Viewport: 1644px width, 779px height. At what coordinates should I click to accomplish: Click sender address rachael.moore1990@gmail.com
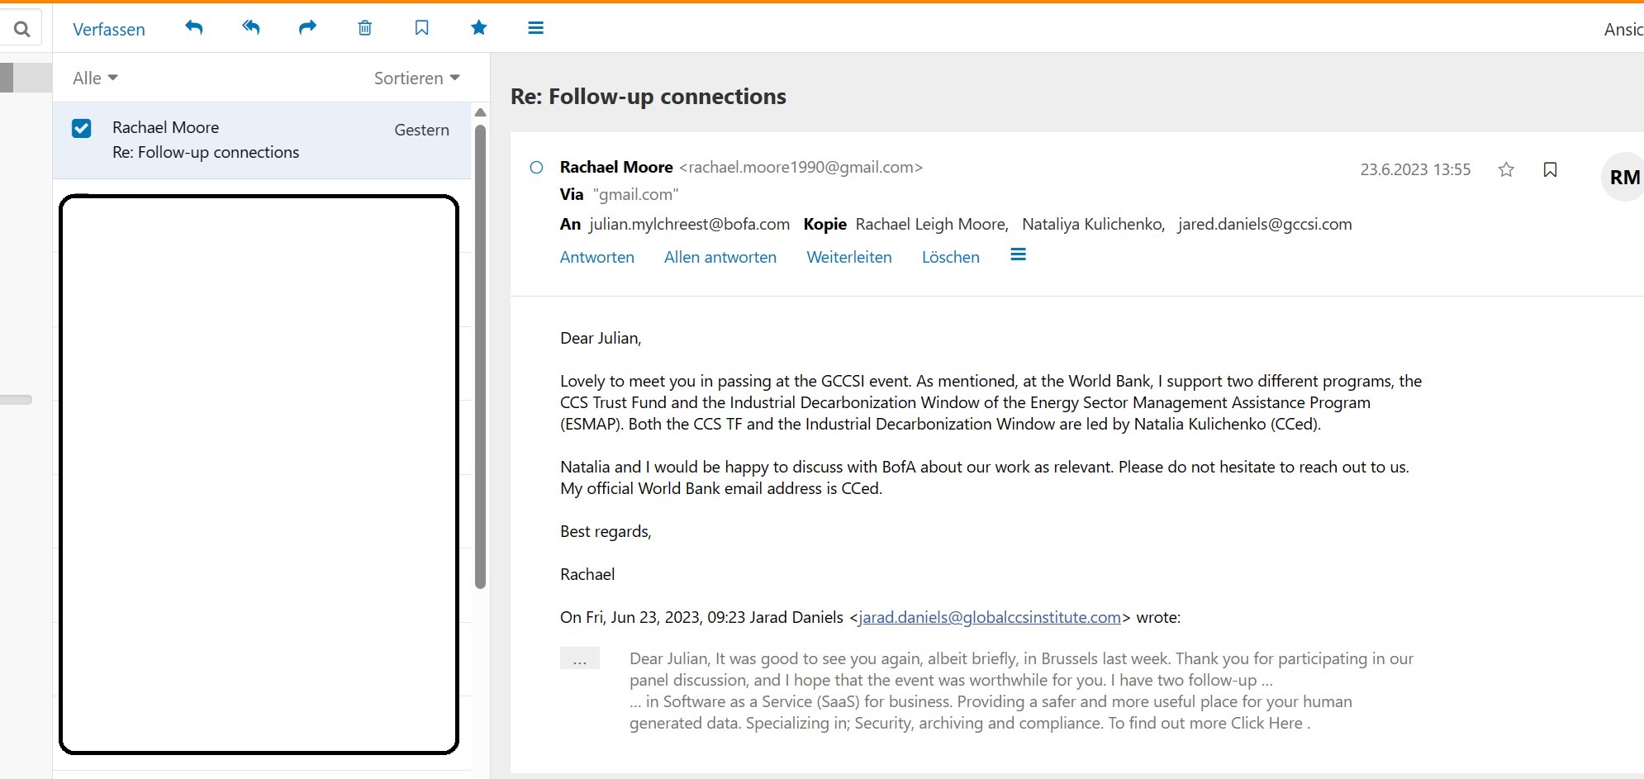click(801, 167)
